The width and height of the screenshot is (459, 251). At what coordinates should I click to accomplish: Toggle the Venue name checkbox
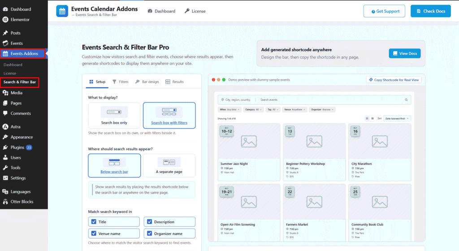[94, 234]
